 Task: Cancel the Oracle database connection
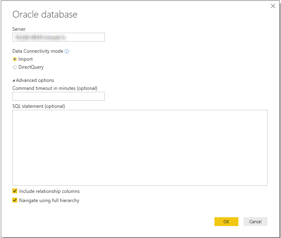click(255, 222)
